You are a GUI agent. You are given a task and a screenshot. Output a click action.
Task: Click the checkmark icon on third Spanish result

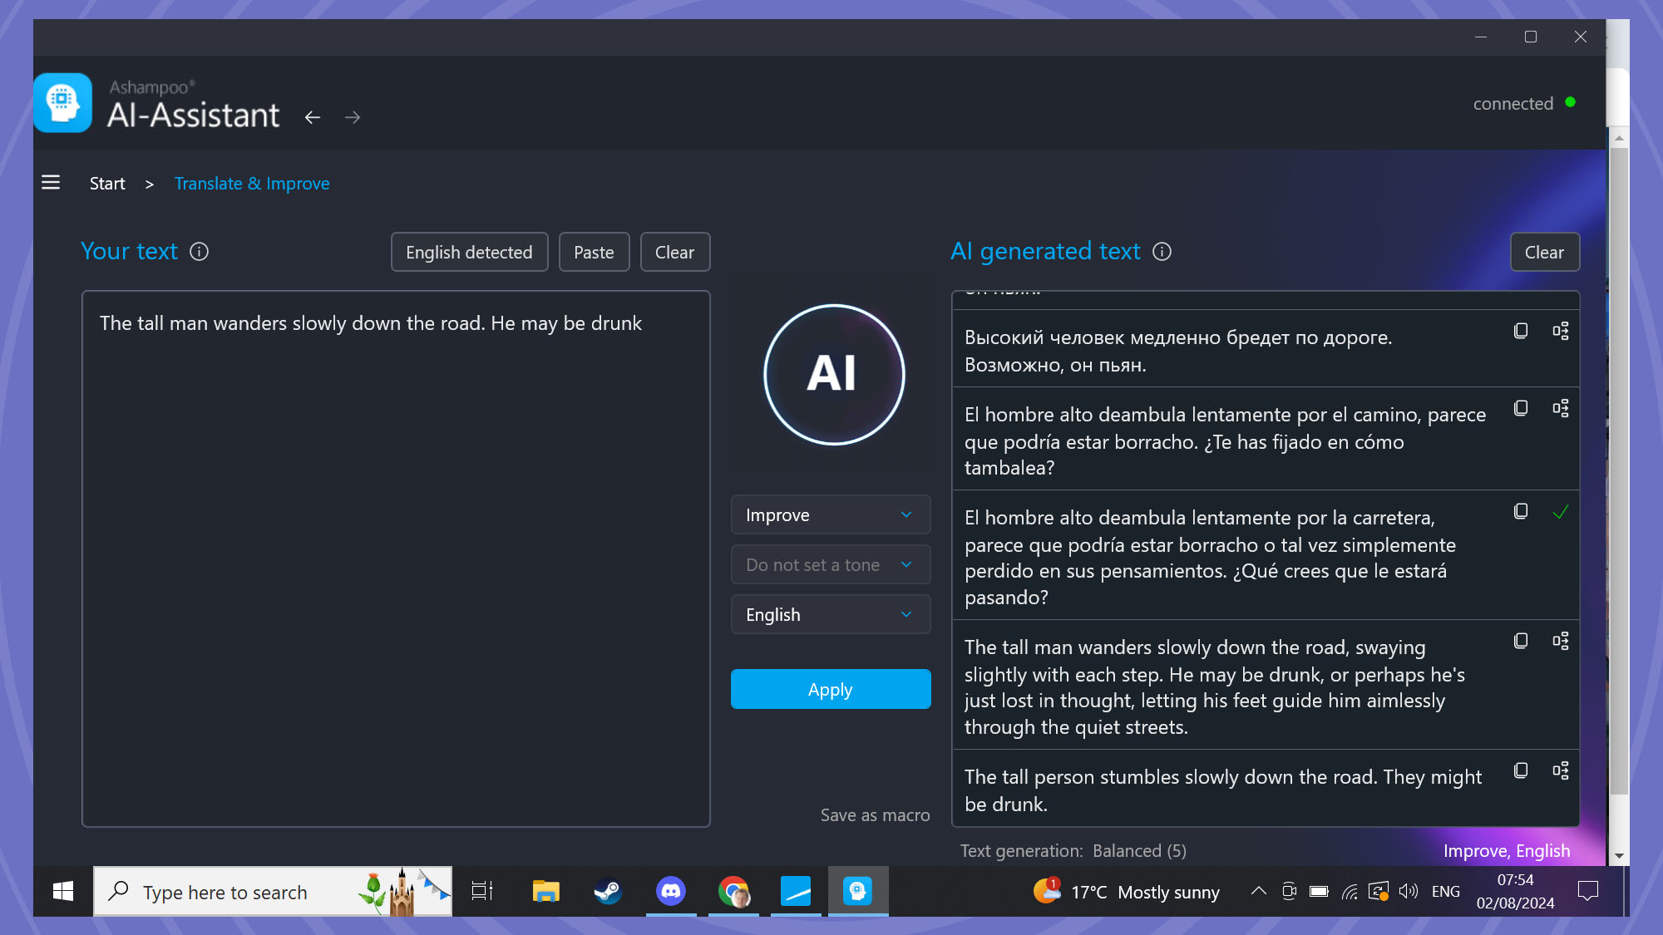click(1560, 511)
